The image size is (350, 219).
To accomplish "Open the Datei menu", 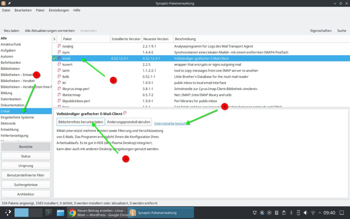I will 6,10.
